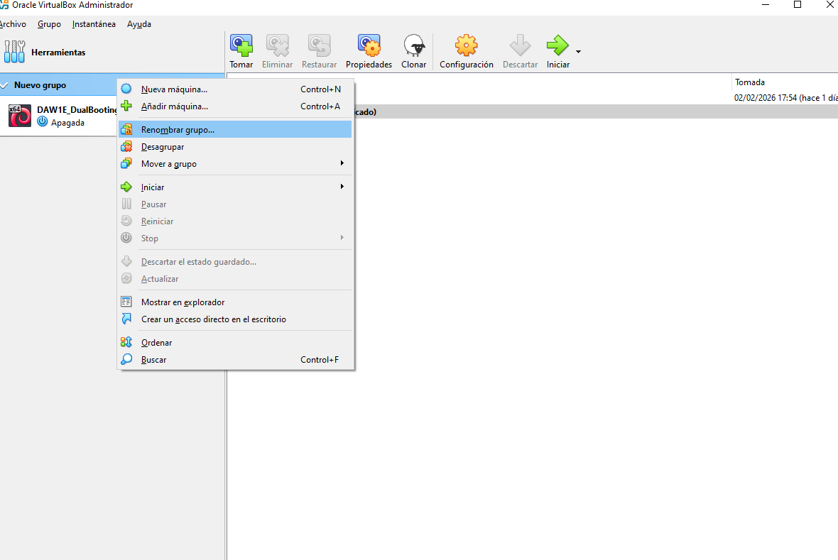
Task: Click the Mostrar en explorador icon
Action: coord(126,302)
